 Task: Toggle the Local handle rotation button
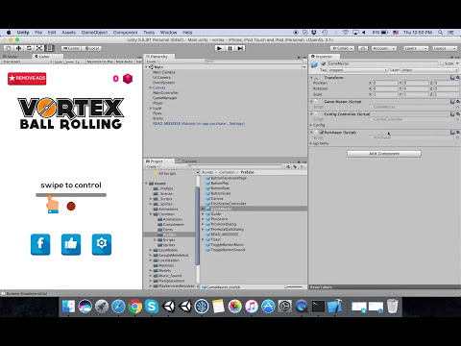click(x=92, y=48)
